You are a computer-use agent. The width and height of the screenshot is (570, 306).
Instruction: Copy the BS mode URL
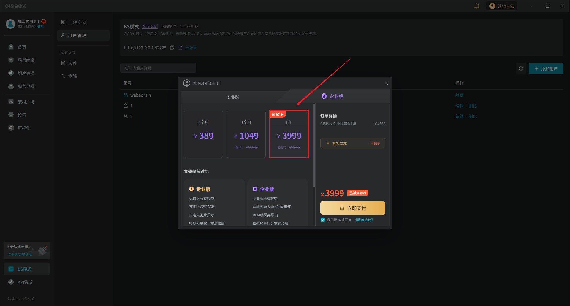pos(172,48)
